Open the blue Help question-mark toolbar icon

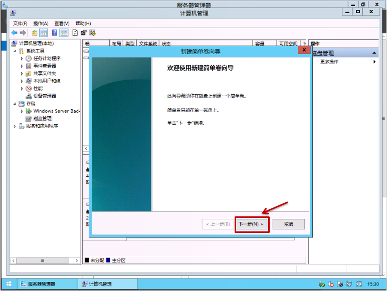tap(54, 33)
